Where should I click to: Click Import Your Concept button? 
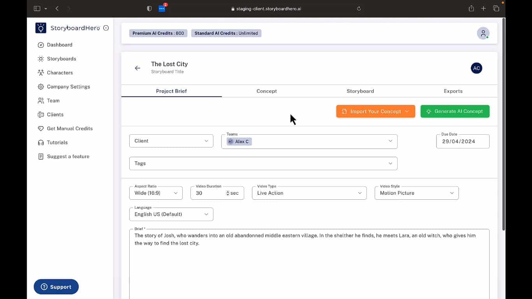[375, 111]
